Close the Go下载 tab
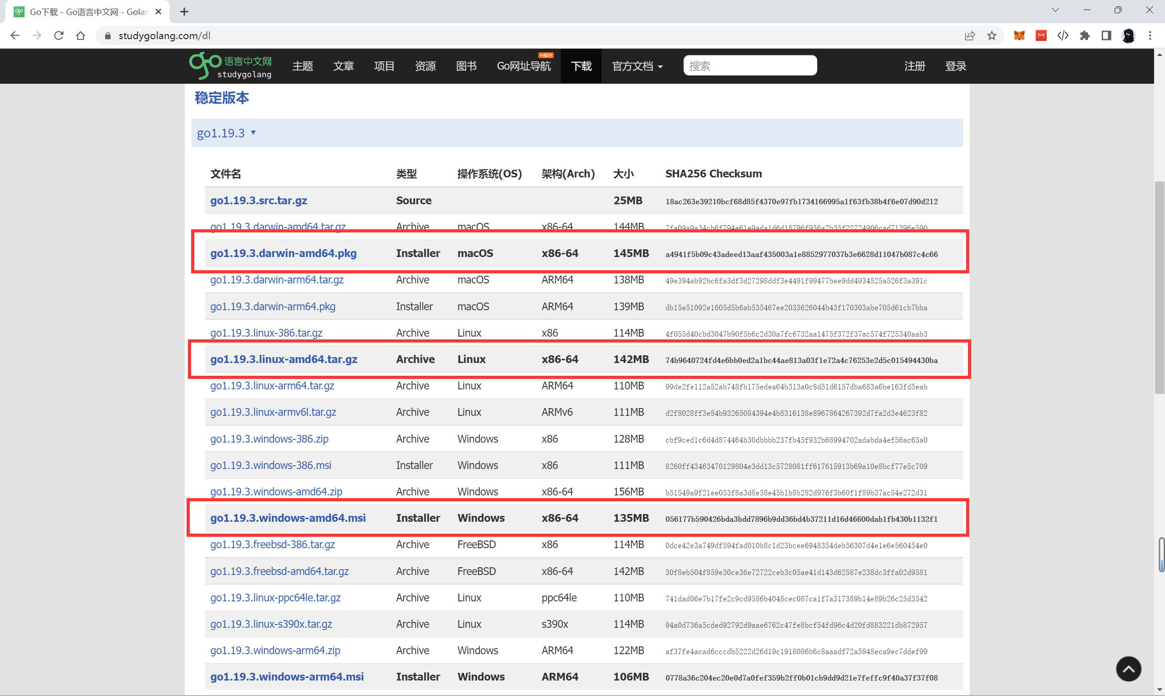The image size is (1165, 696). [x=158, y=12]
